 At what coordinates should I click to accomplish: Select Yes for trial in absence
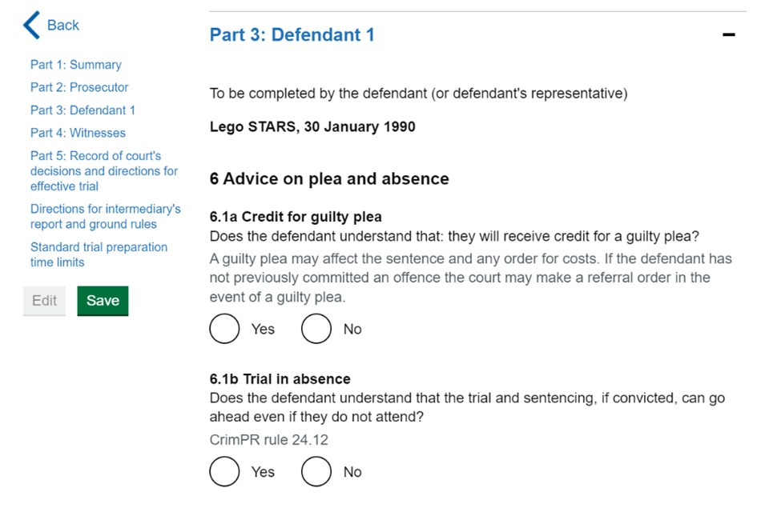click(x=224, y=471)
